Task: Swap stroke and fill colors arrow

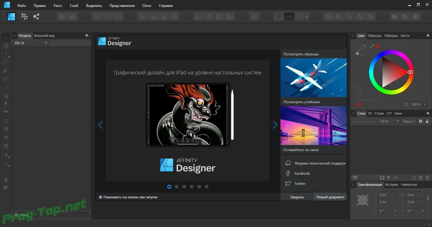Action: (x=364, y=46)
